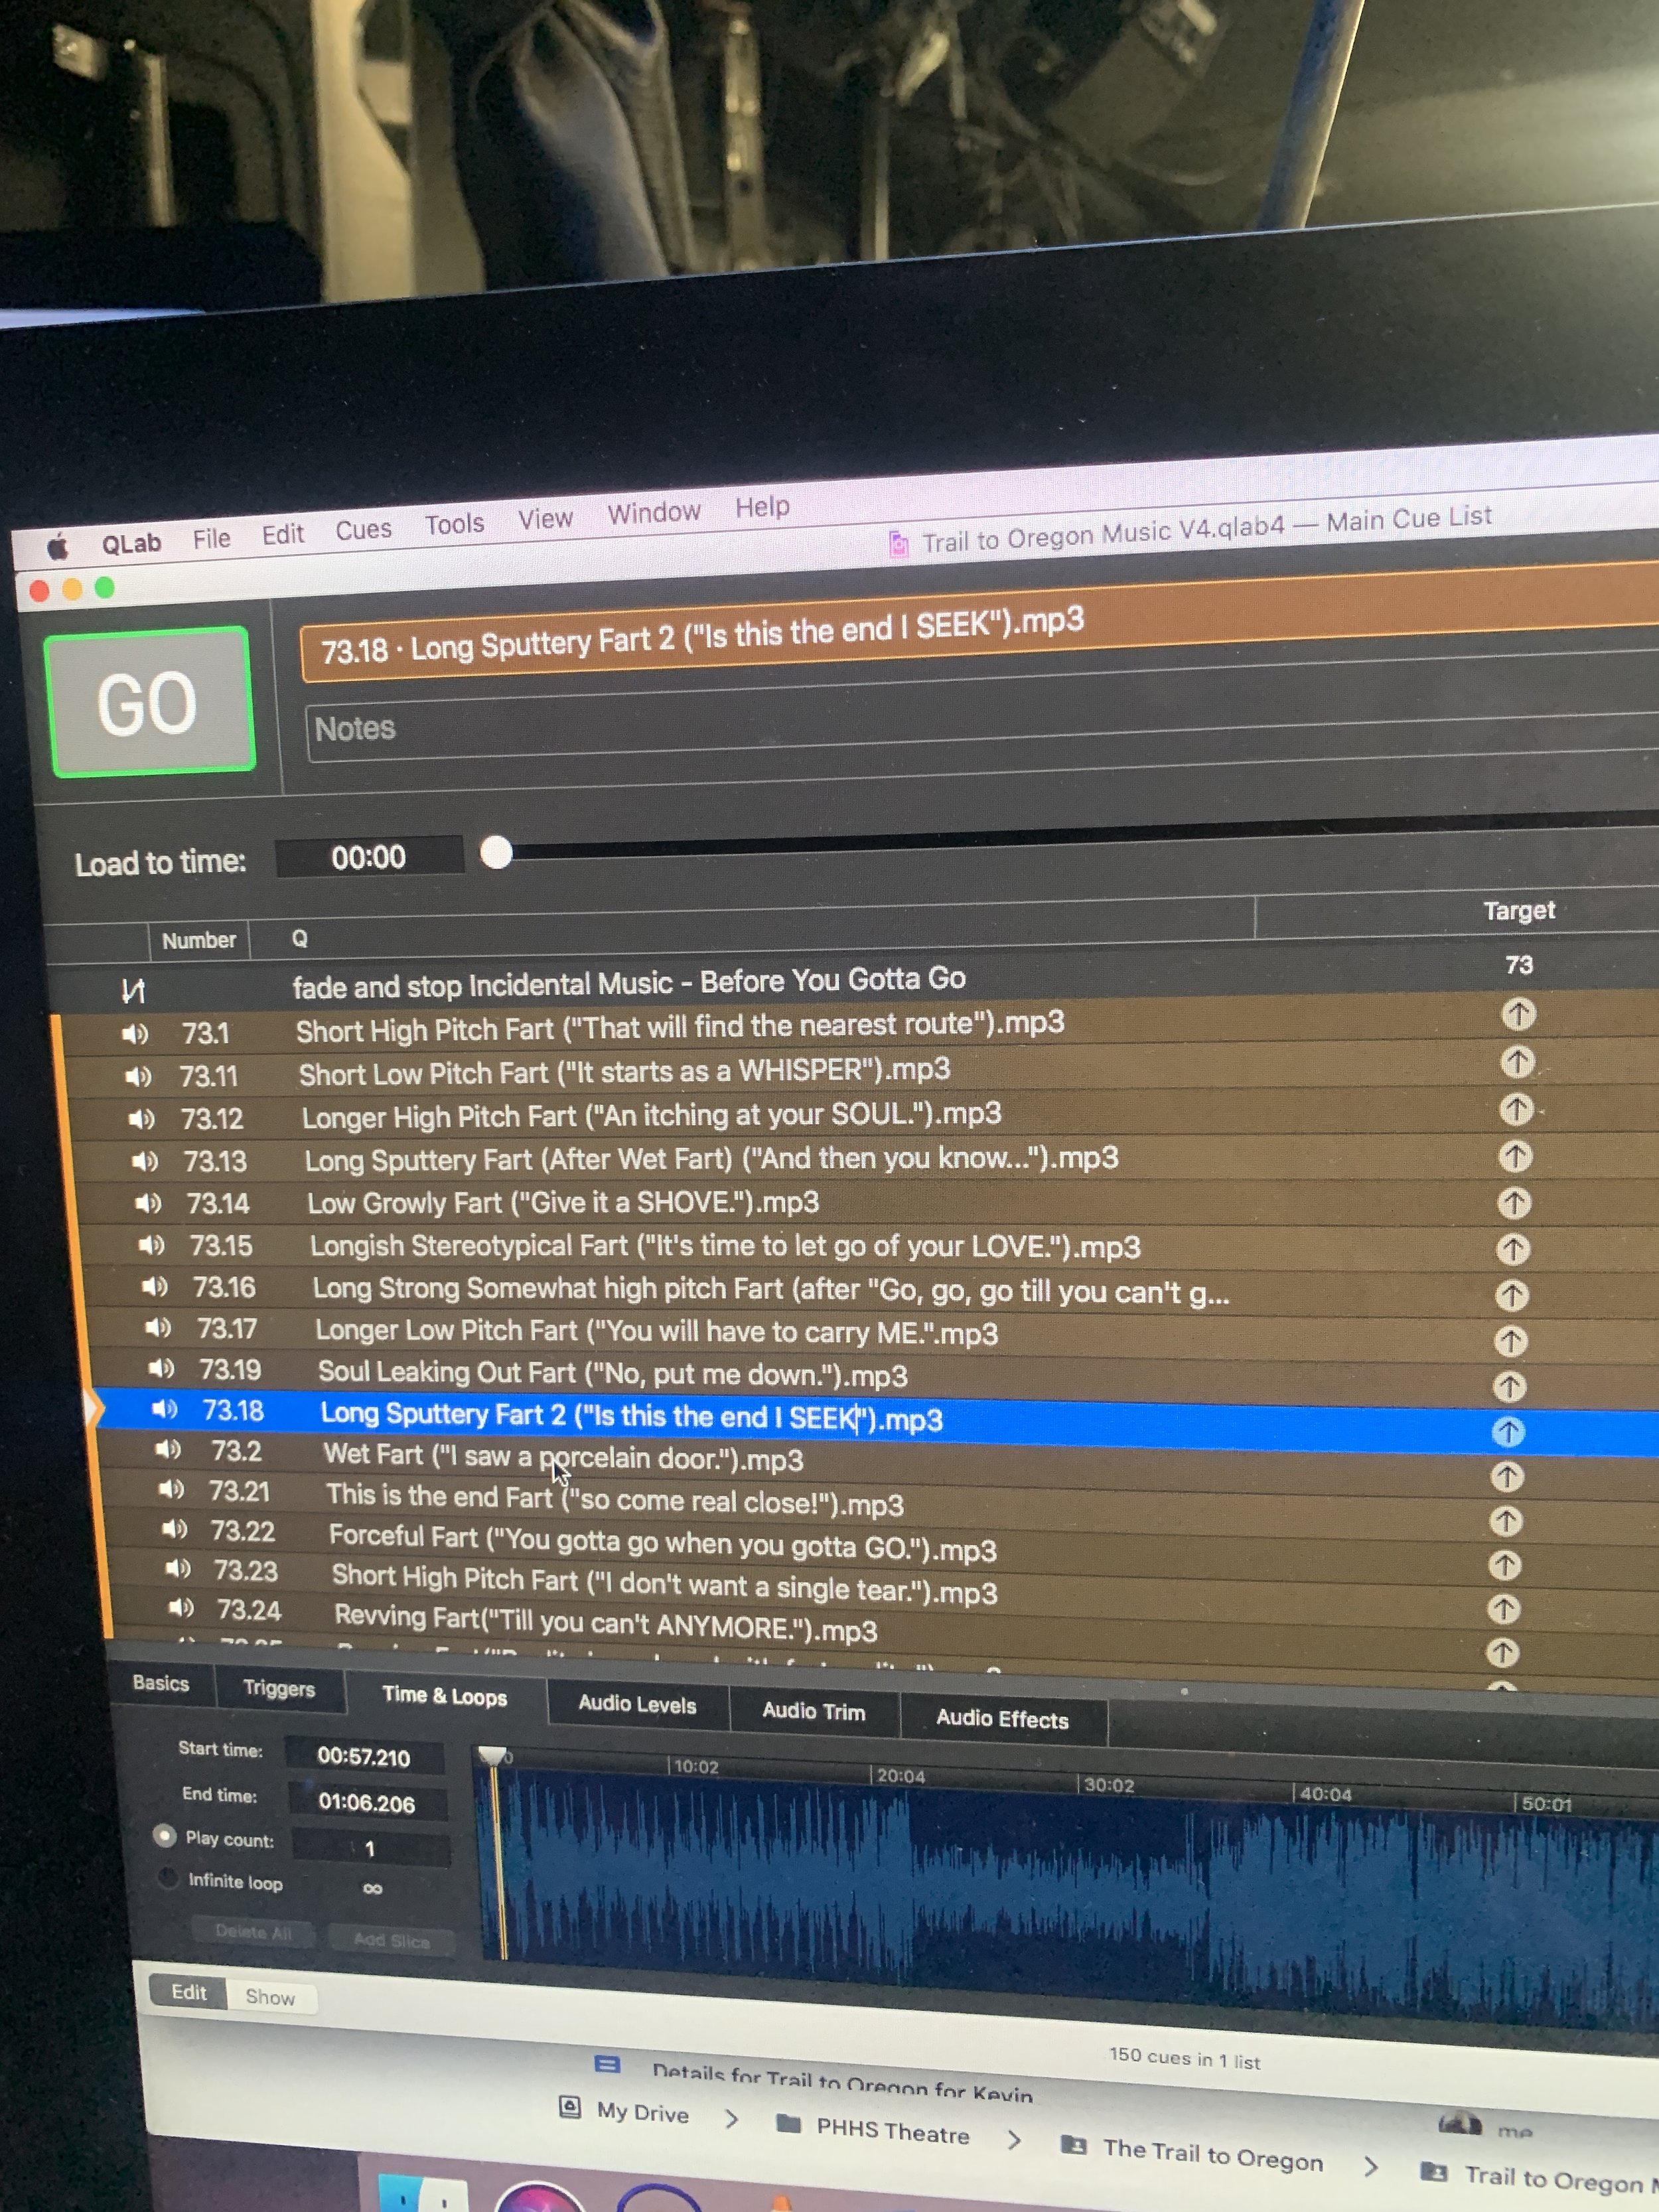This screenshot has width=1659, height=2212.
Task: Click the audio speaker icon for cue 73.19
Action: (161, 1368)
